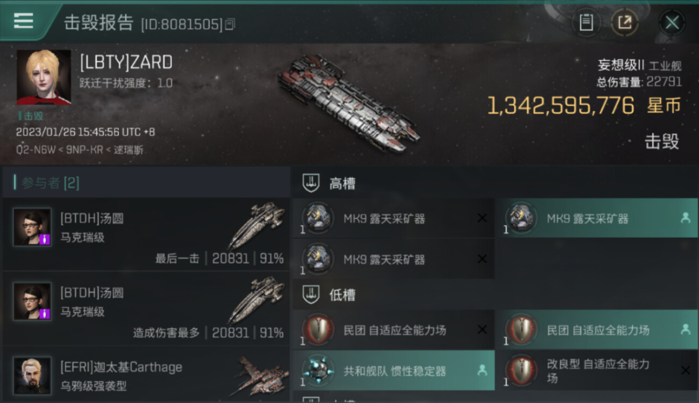Open the Q2-N6W system location link
Viewport: 699px width, 403px height.
(37, 150)
